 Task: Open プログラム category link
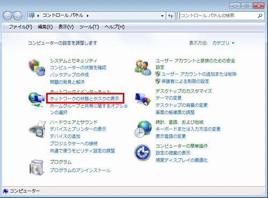(x=61, y=162)
